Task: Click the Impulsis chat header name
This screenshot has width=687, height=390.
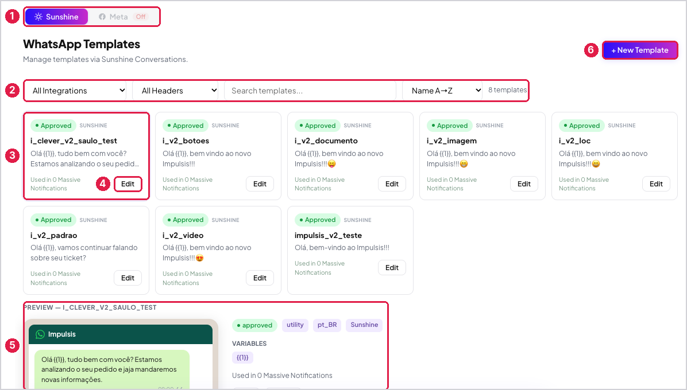Action: tap(62, 334)
